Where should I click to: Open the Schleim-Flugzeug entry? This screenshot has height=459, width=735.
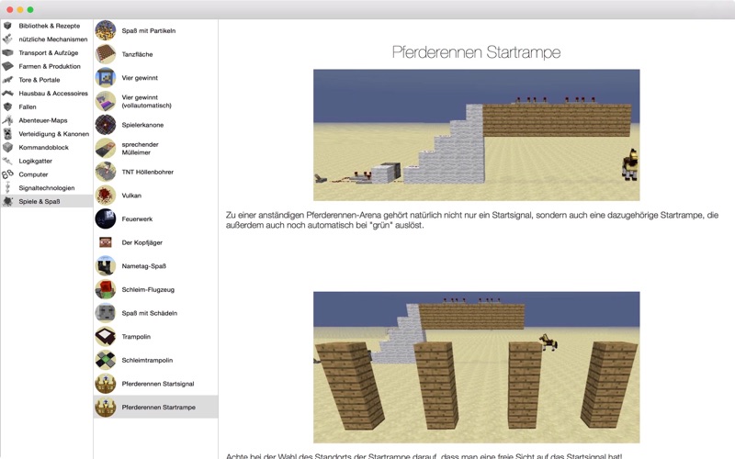[x=155, y=289]
